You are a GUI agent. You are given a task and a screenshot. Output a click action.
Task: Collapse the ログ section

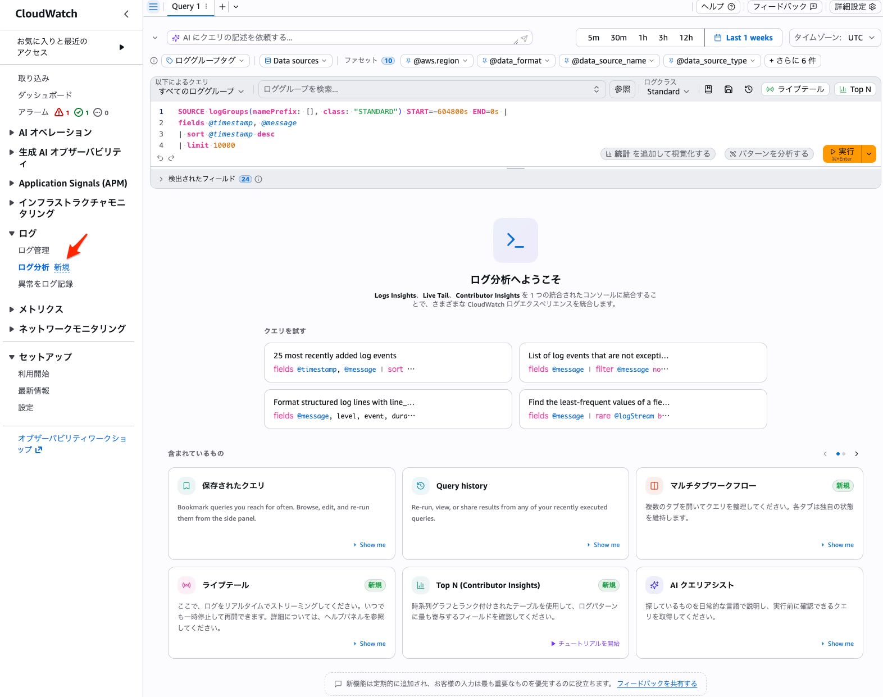(12, 233)
